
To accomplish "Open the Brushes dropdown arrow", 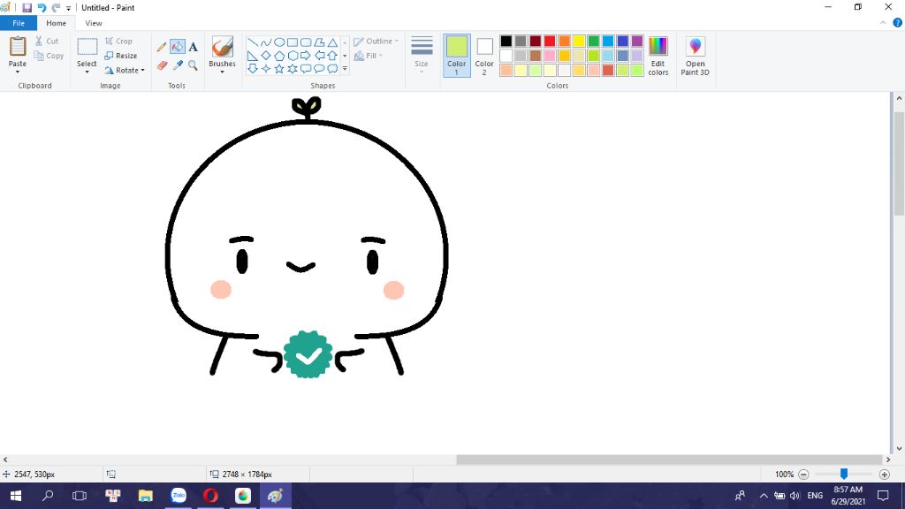I will pos(222,72).
